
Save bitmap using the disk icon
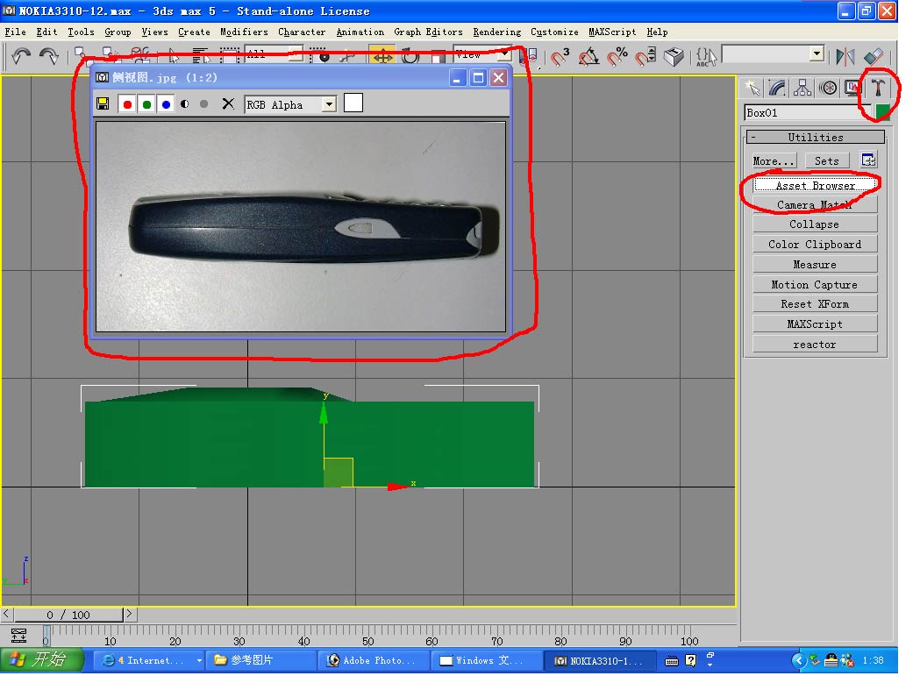[103, 104]
